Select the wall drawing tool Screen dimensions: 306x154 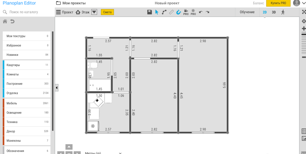click(164, 12)
